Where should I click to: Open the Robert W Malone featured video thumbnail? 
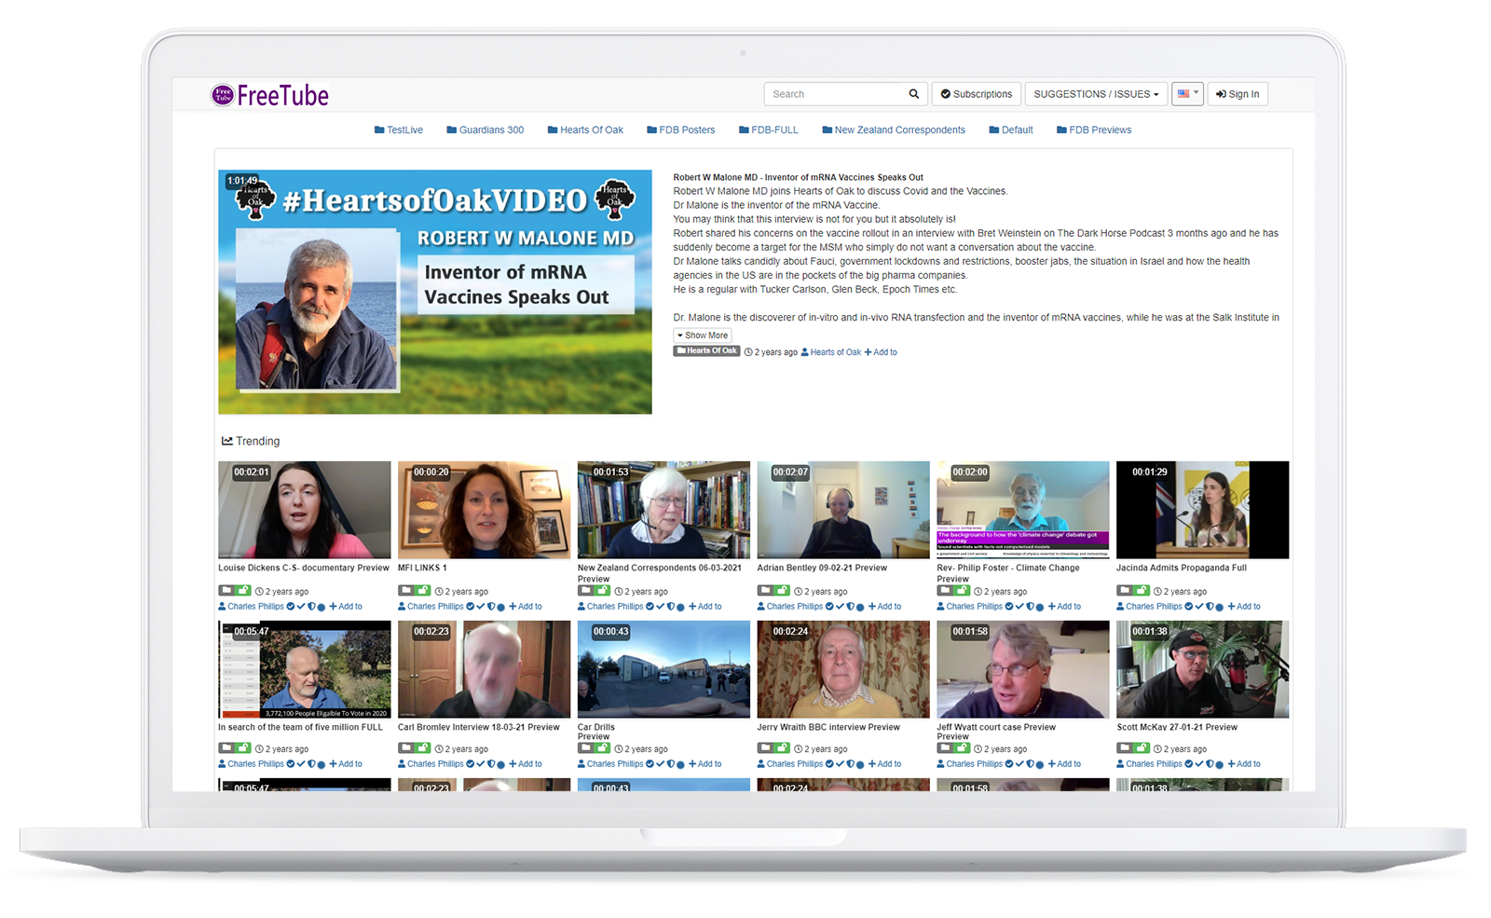(x=435, y=292)
